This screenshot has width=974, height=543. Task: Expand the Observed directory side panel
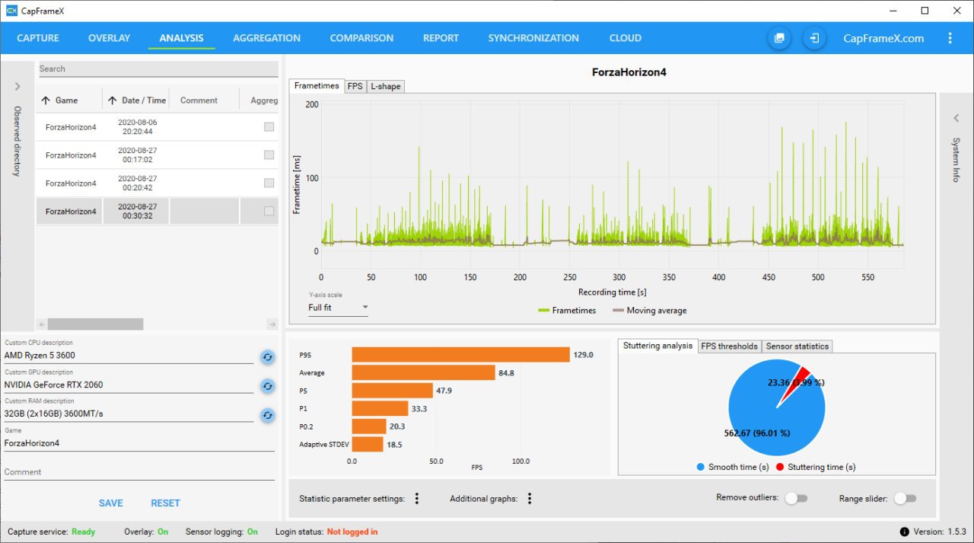click(x=17, y=87)
